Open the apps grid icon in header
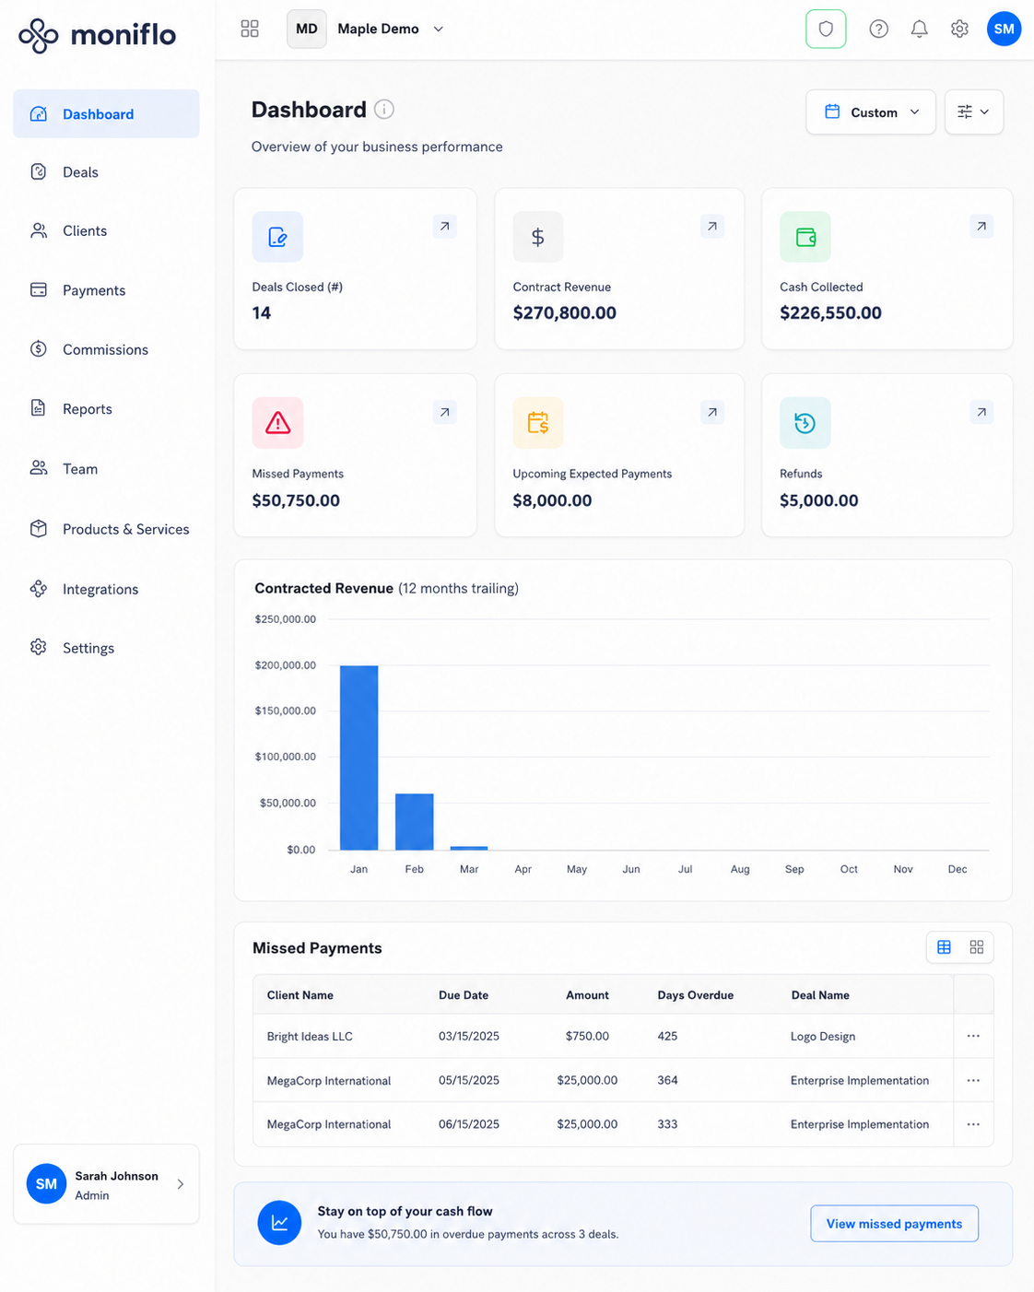Viewport: 1034px width, 1292px height. coord(250,29)
